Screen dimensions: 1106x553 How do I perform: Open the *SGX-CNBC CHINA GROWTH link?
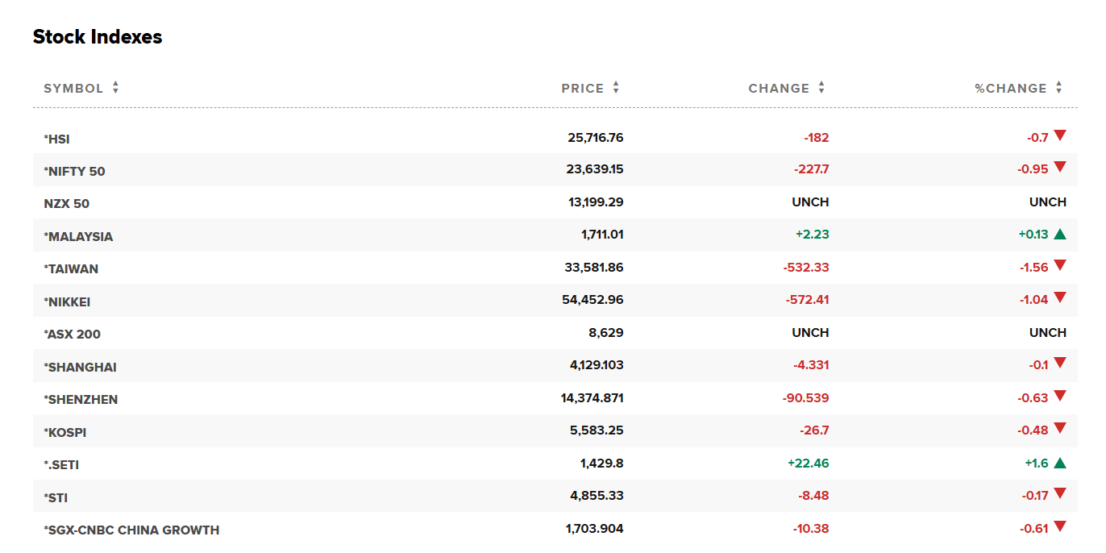(131, 530)
